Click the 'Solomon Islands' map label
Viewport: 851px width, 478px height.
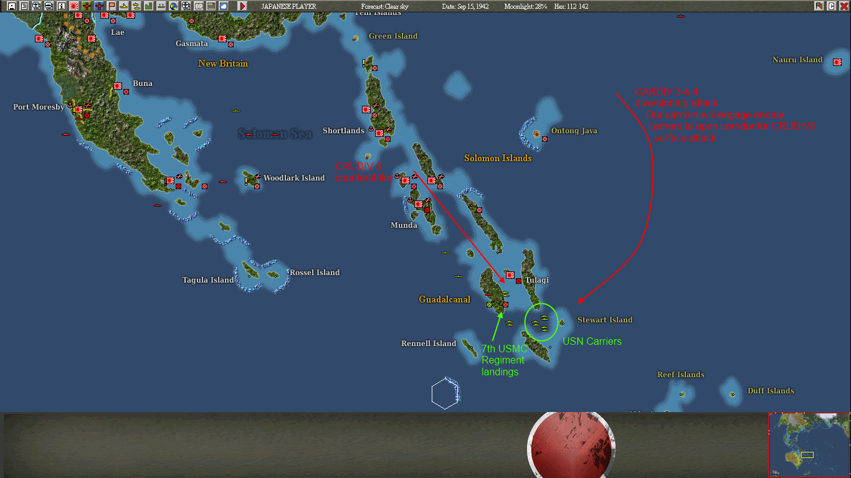pyautogui.click(x=498, y=158)
